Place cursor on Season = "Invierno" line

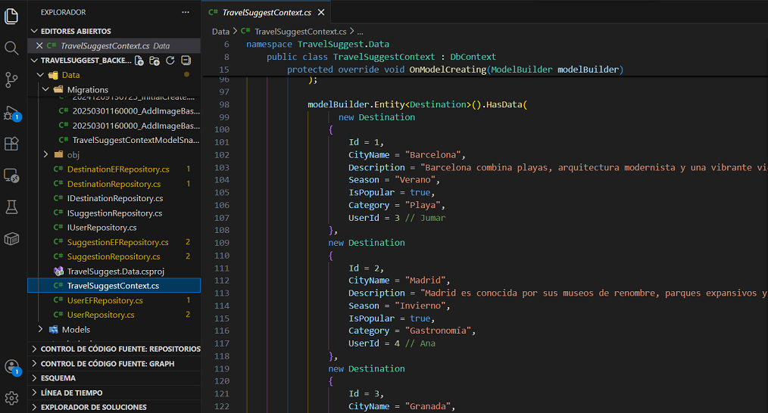399,306
